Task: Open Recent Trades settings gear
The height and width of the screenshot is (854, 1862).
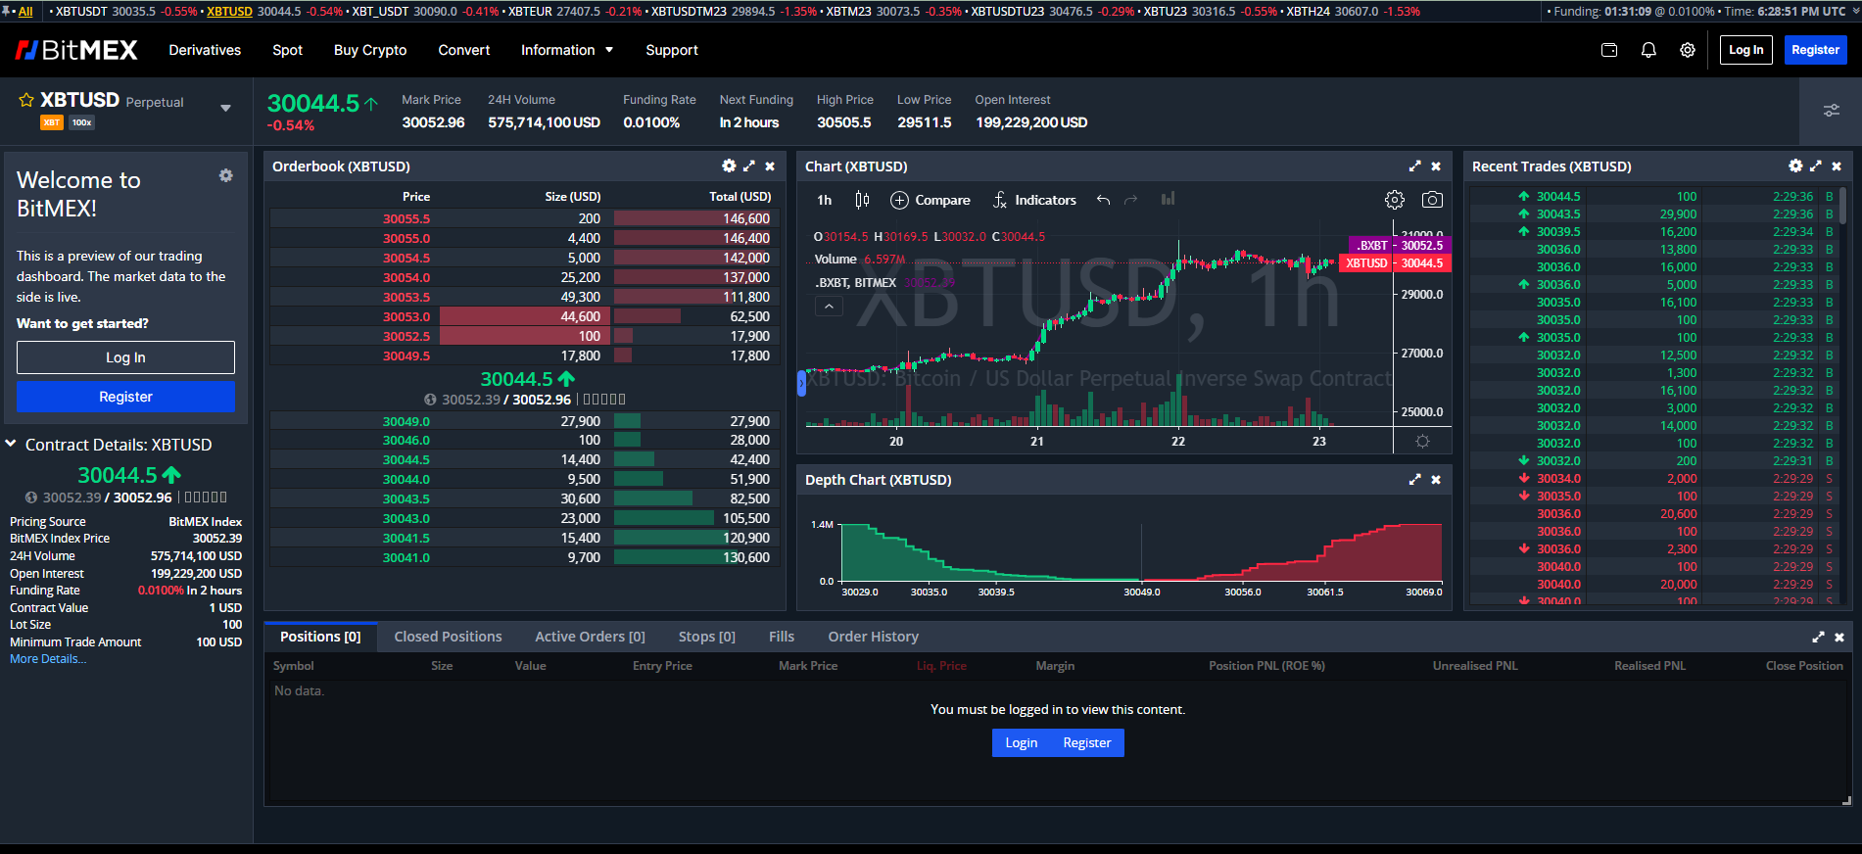Action: 1794,166
